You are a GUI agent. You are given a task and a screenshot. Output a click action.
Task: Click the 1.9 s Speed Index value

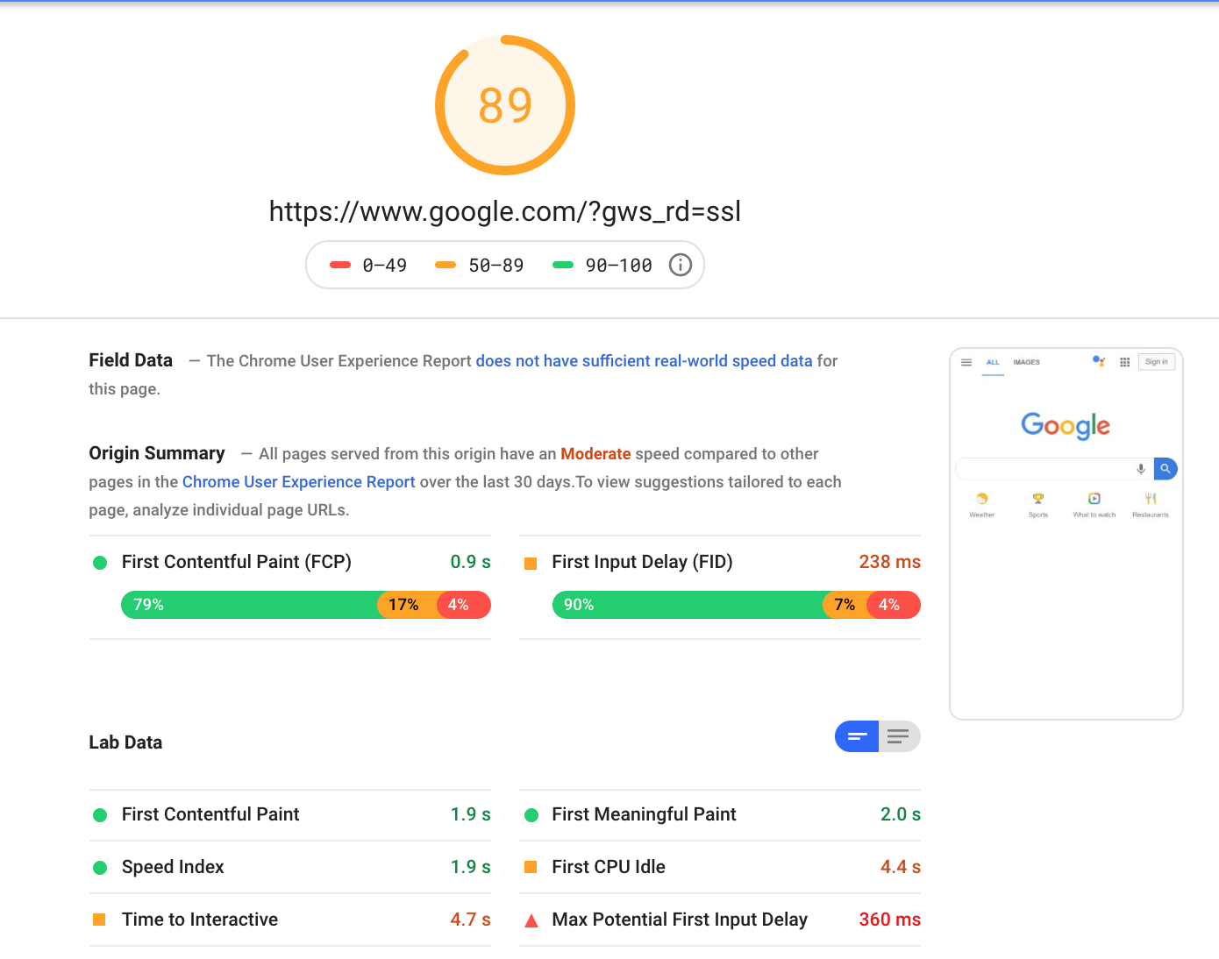click(x=471, y=867)
